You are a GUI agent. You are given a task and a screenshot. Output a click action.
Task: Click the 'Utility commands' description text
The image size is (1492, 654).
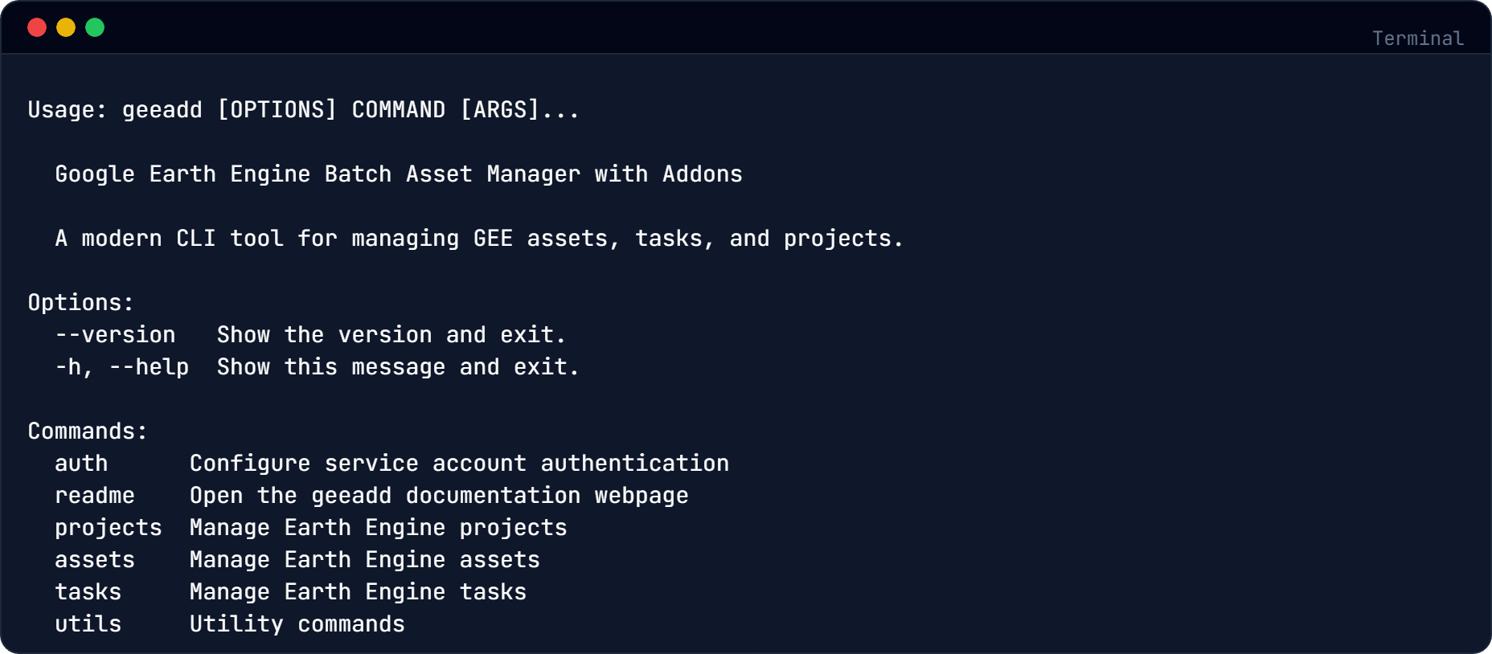pos(297,624)
